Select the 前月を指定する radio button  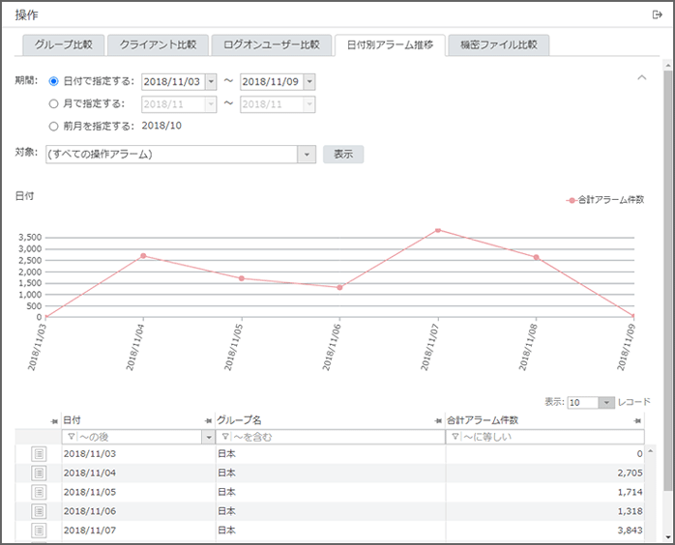53,126
